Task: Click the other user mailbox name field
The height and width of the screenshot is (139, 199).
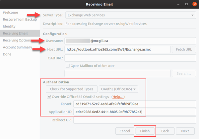Action: point(117,73)
